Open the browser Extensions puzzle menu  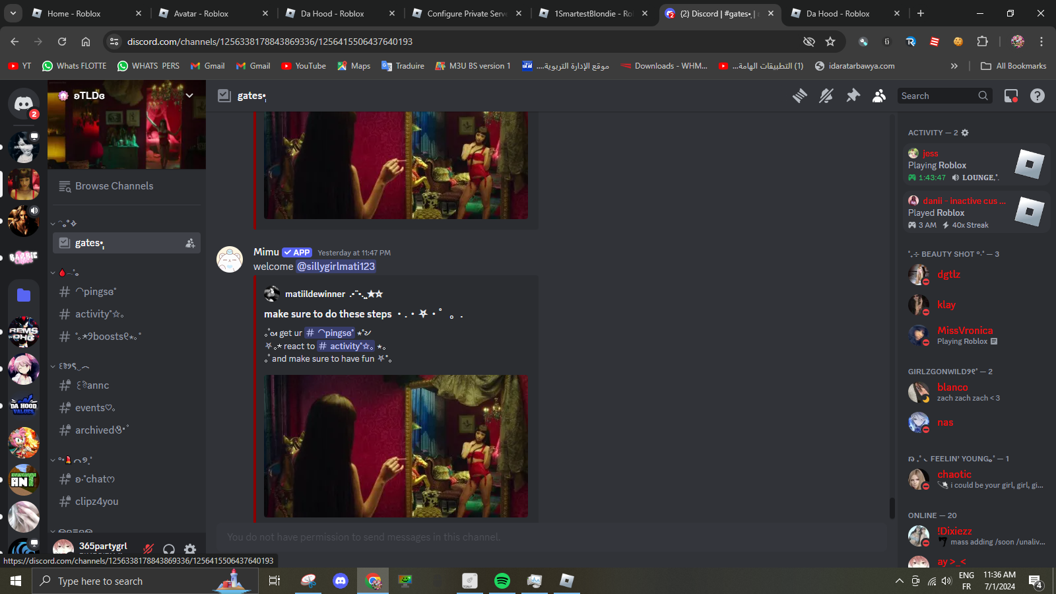(982, 42)
